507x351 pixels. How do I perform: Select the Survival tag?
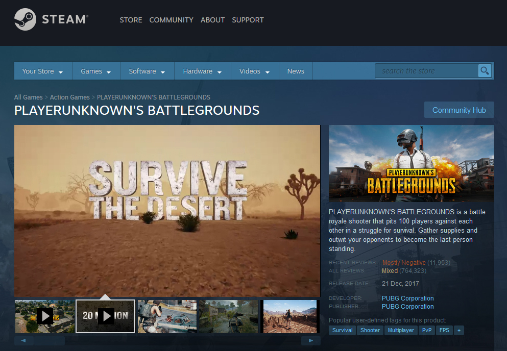tap(343, 330)
